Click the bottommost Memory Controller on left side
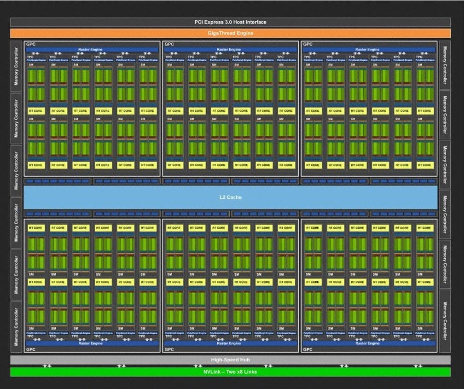 (16, 327)
